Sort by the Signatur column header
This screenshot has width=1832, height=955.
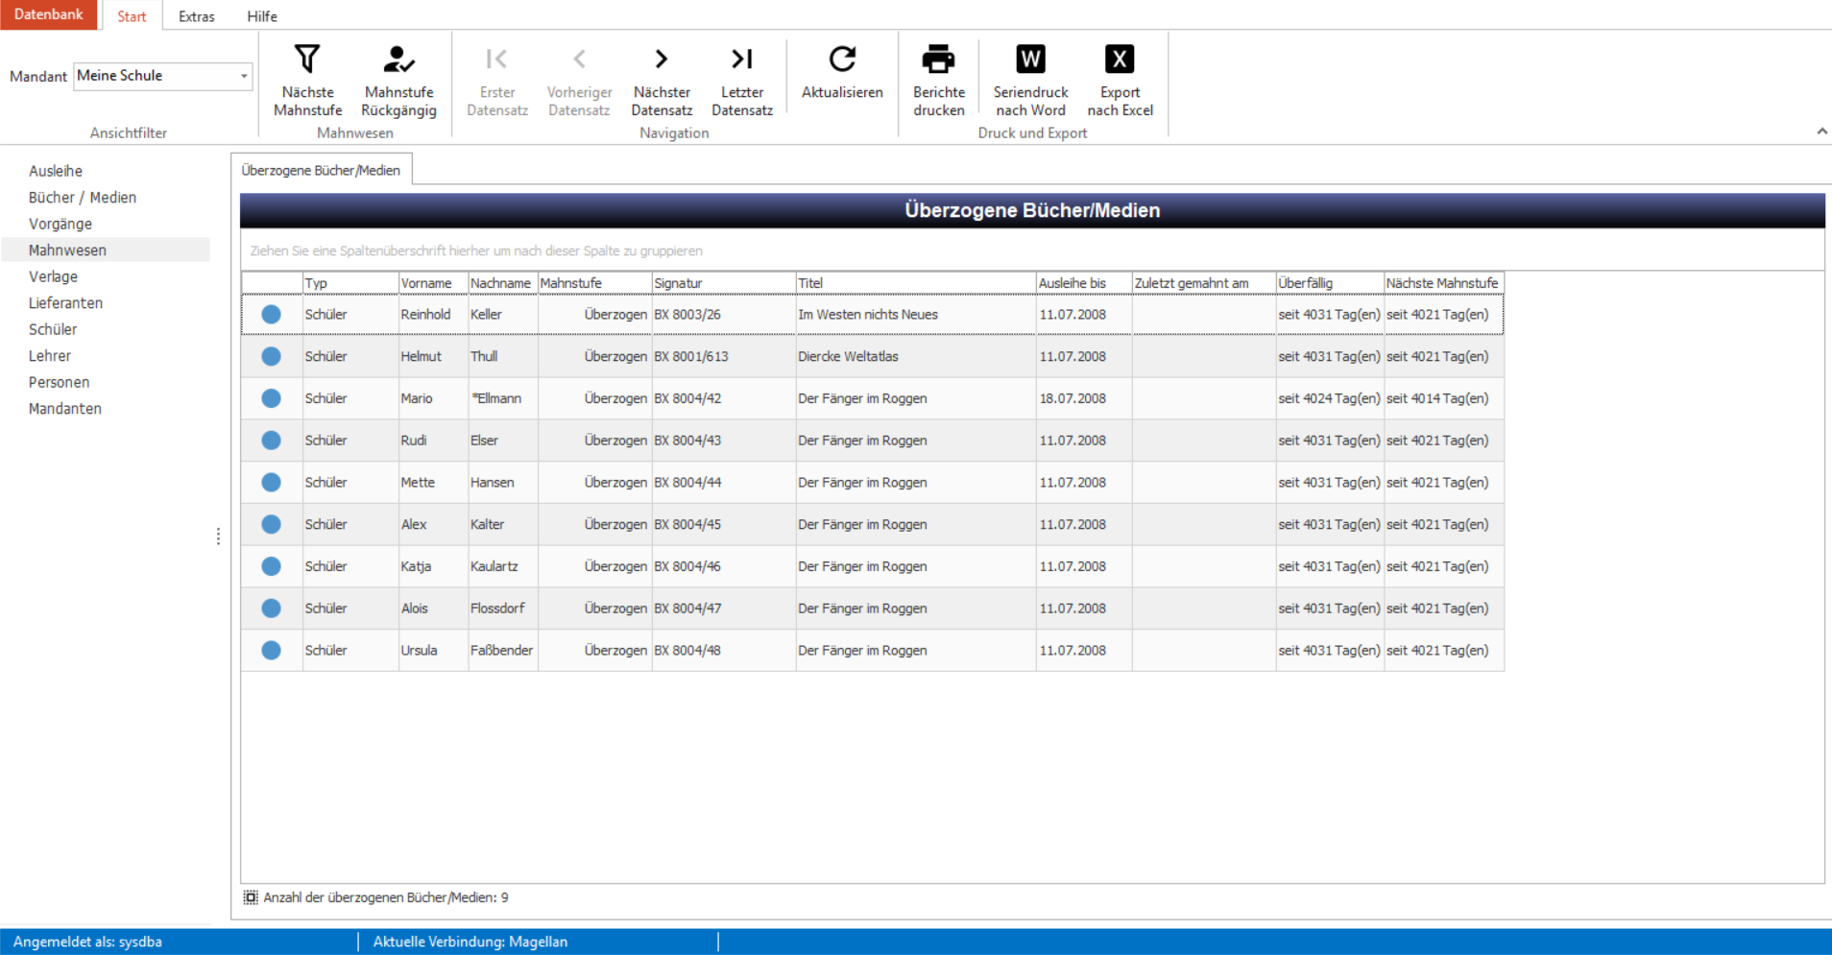[724, 283]
